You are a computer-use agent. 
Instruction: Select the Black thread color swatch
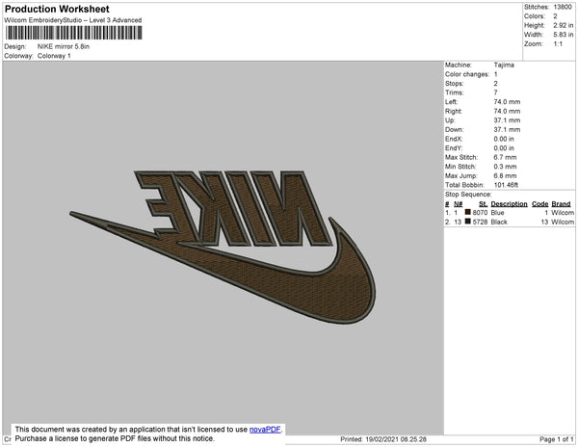click(x=468, y=222)
